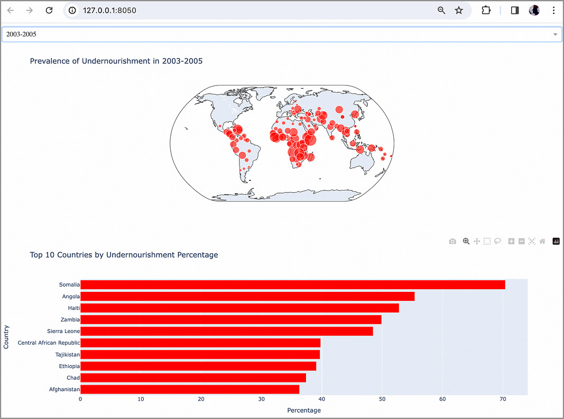Click the browser back arrow
Screen dimensions: 564x419
coord(11,11)
